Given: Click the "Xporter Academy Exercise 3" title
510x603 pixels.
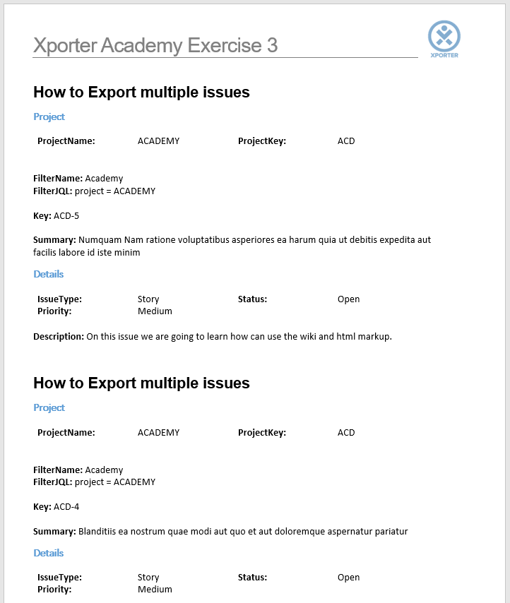Looking at the screenshot, I should pos(155,46).
